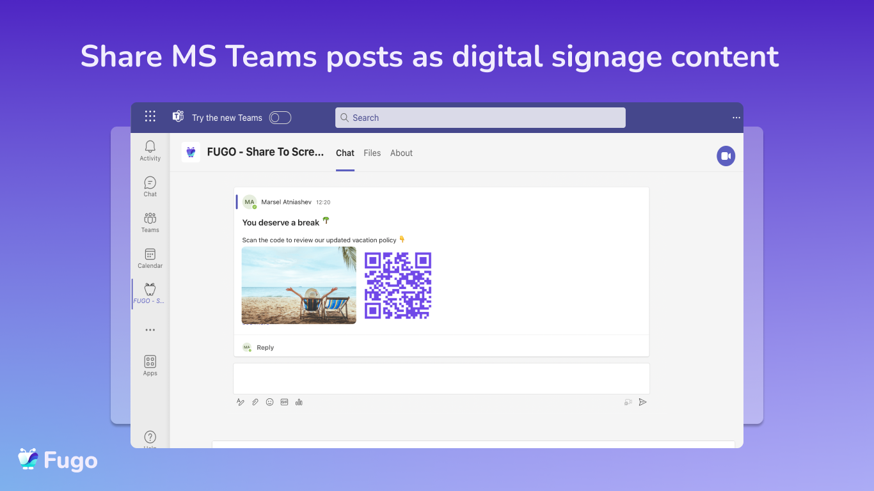874x491 pixels.
Task: Open Chat in the left sidebar
Action: tap(150, 187)
